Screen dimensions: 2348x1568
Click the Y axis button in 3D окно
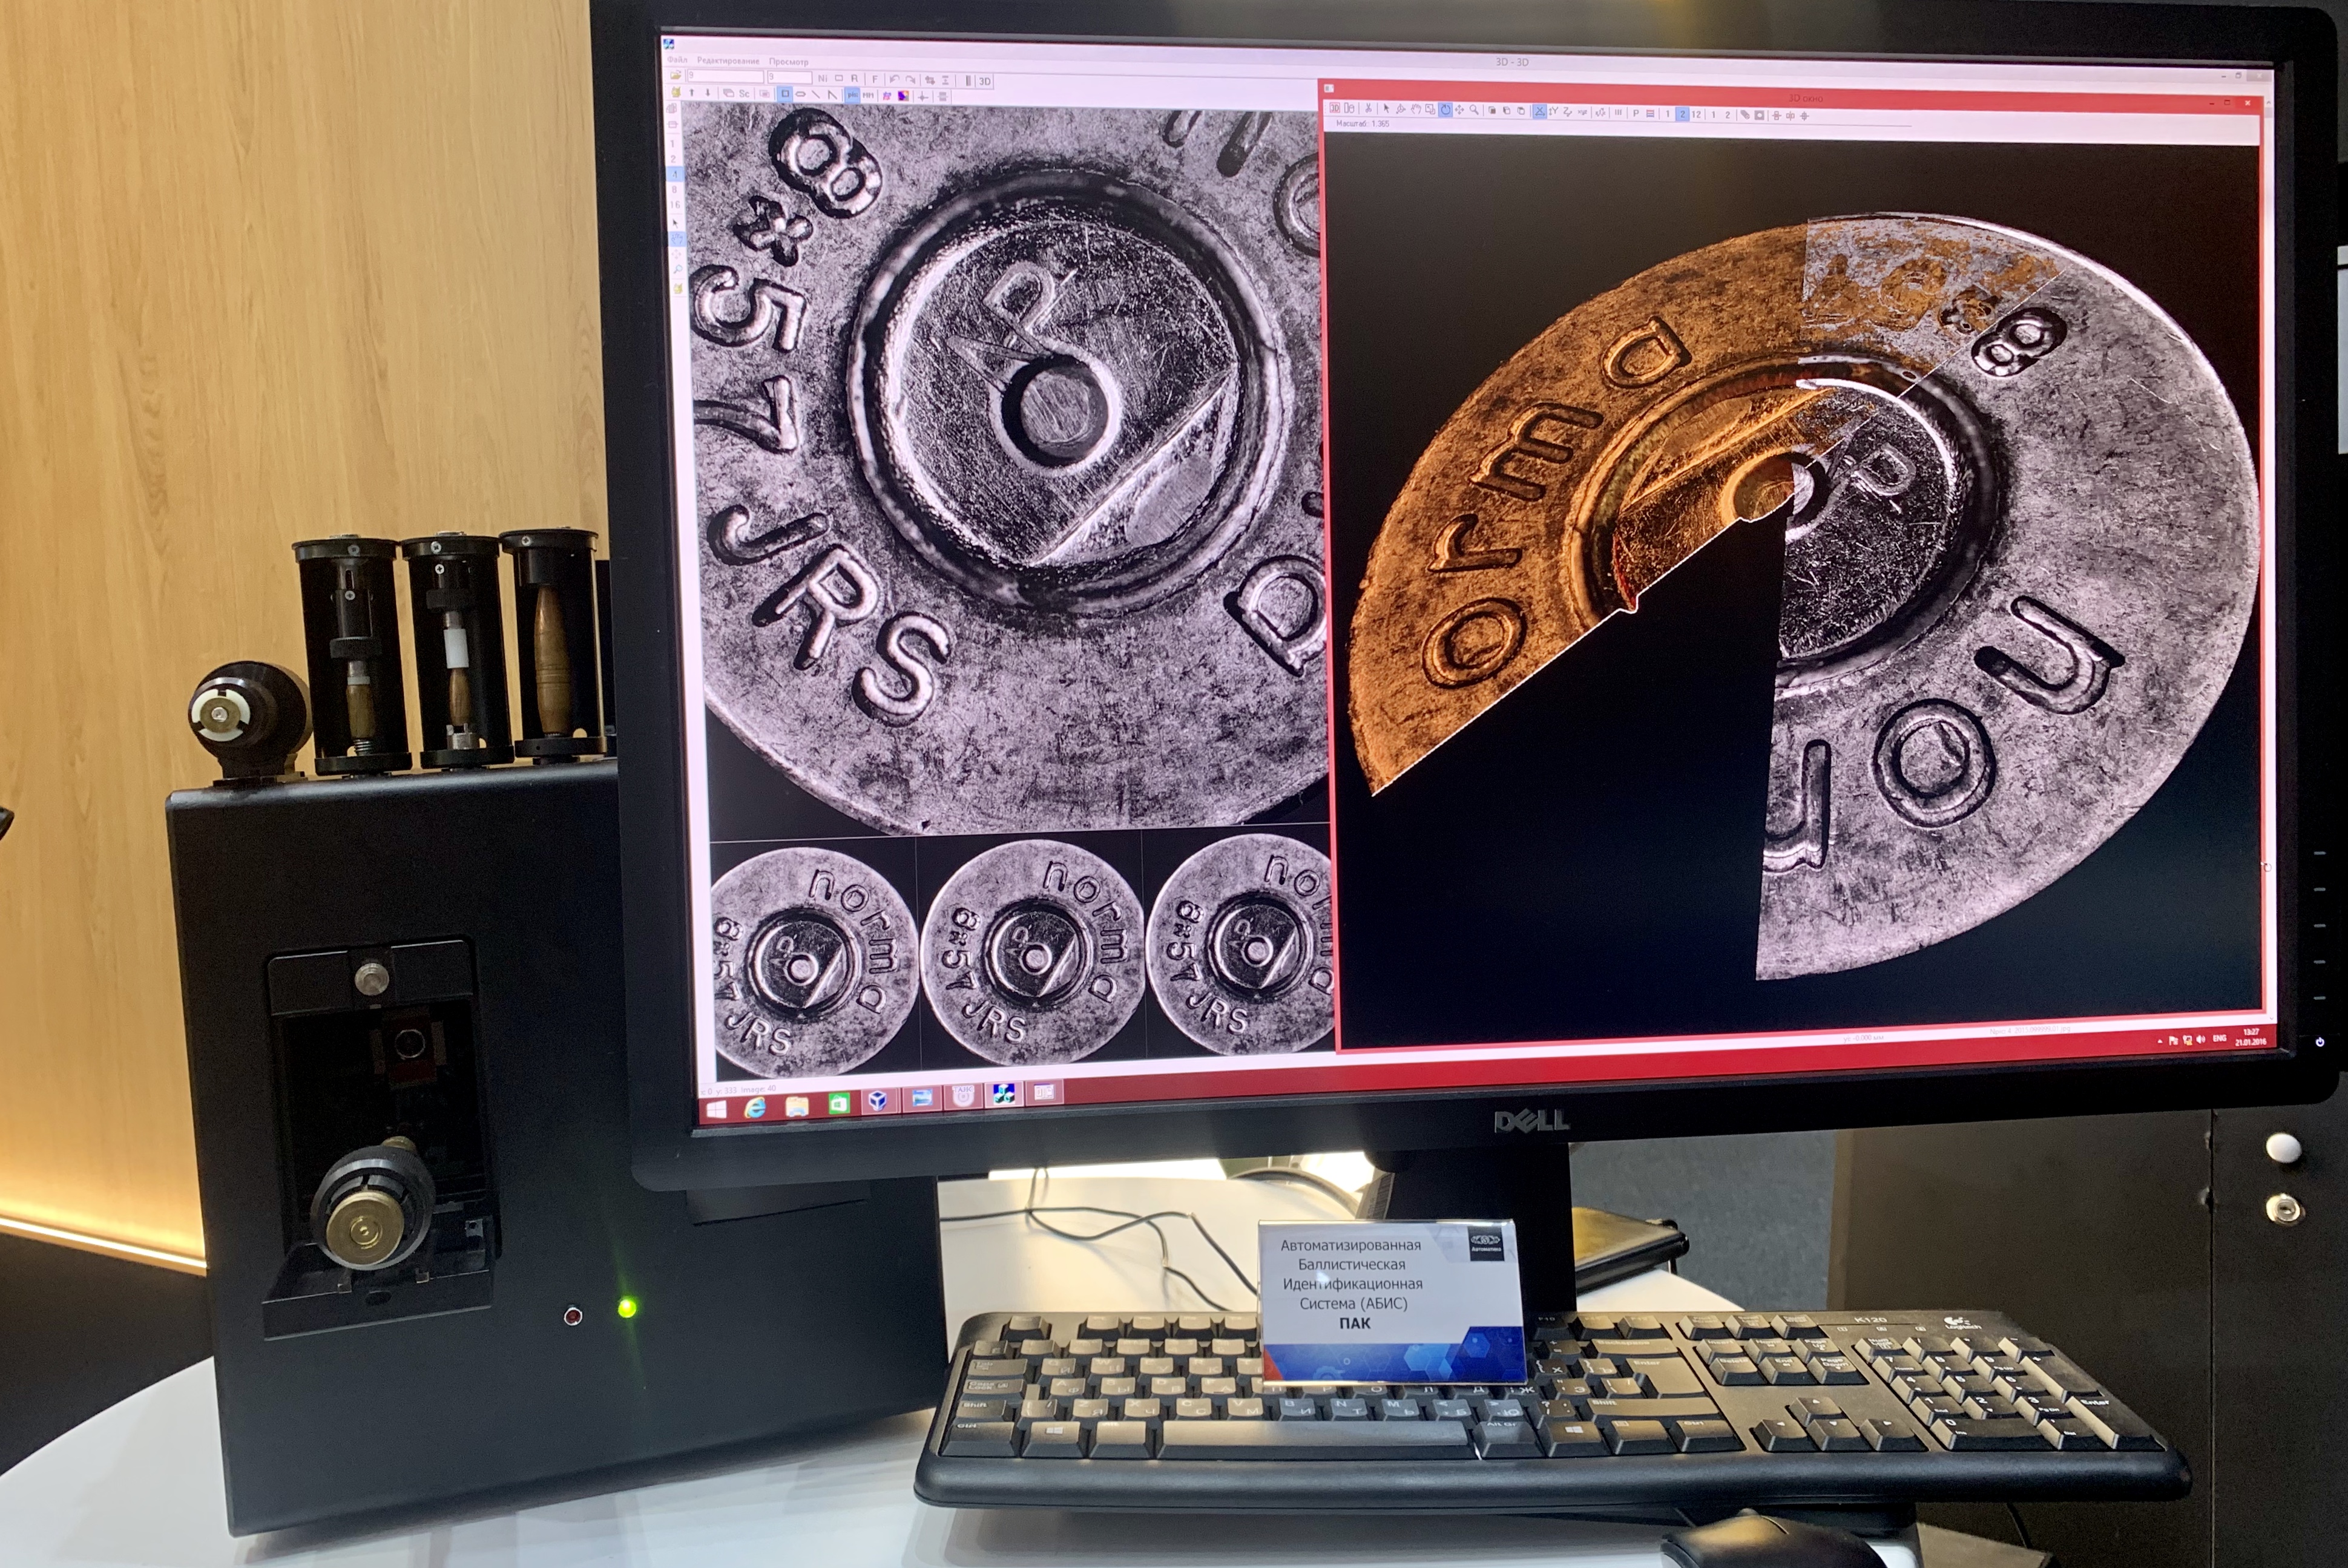1554,111
